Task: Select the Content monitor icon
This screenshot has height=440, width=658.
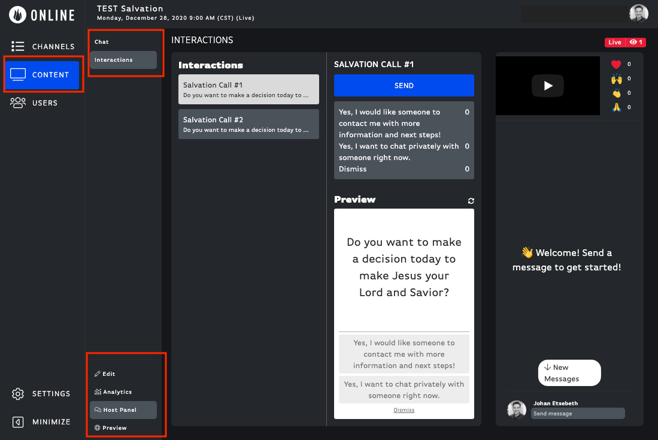Action: (x=18, y=74)
